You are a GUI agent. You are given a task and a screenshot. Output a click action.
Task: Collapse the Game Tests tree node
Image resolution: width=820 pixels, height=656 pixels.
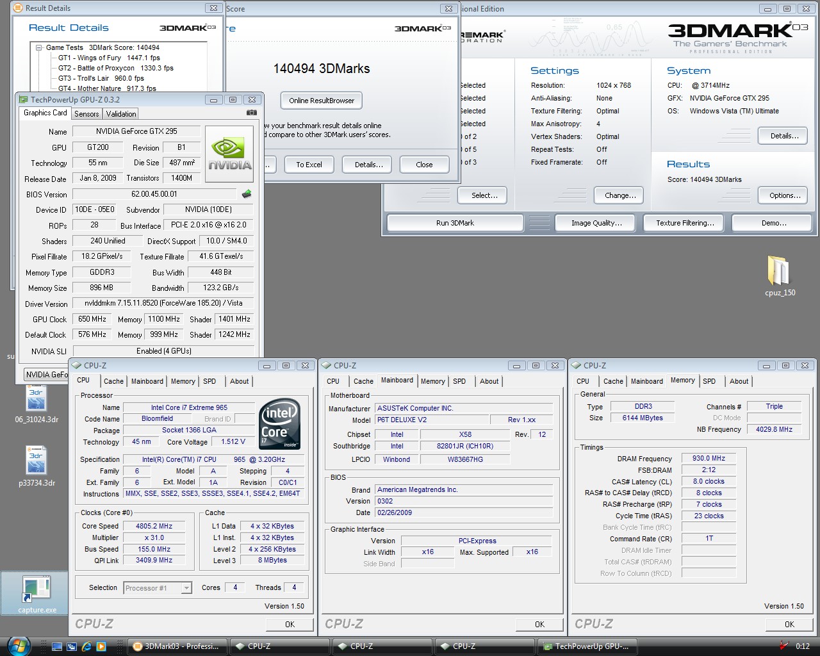39,47
